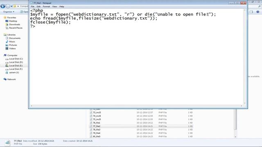Screen dimensions: 262x147
Task: Select file 76_file1 in the list
Action: click(97, 123)
